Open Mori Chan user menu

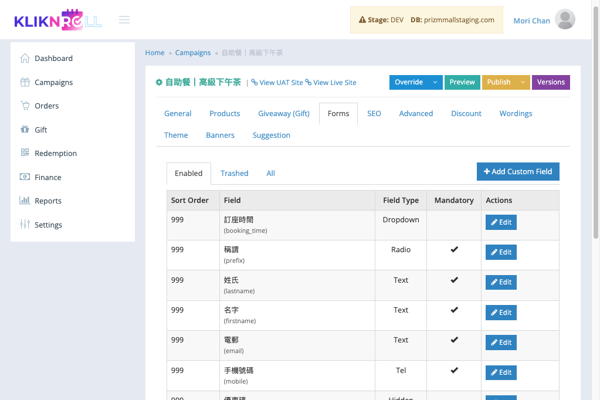pos(531,21)
